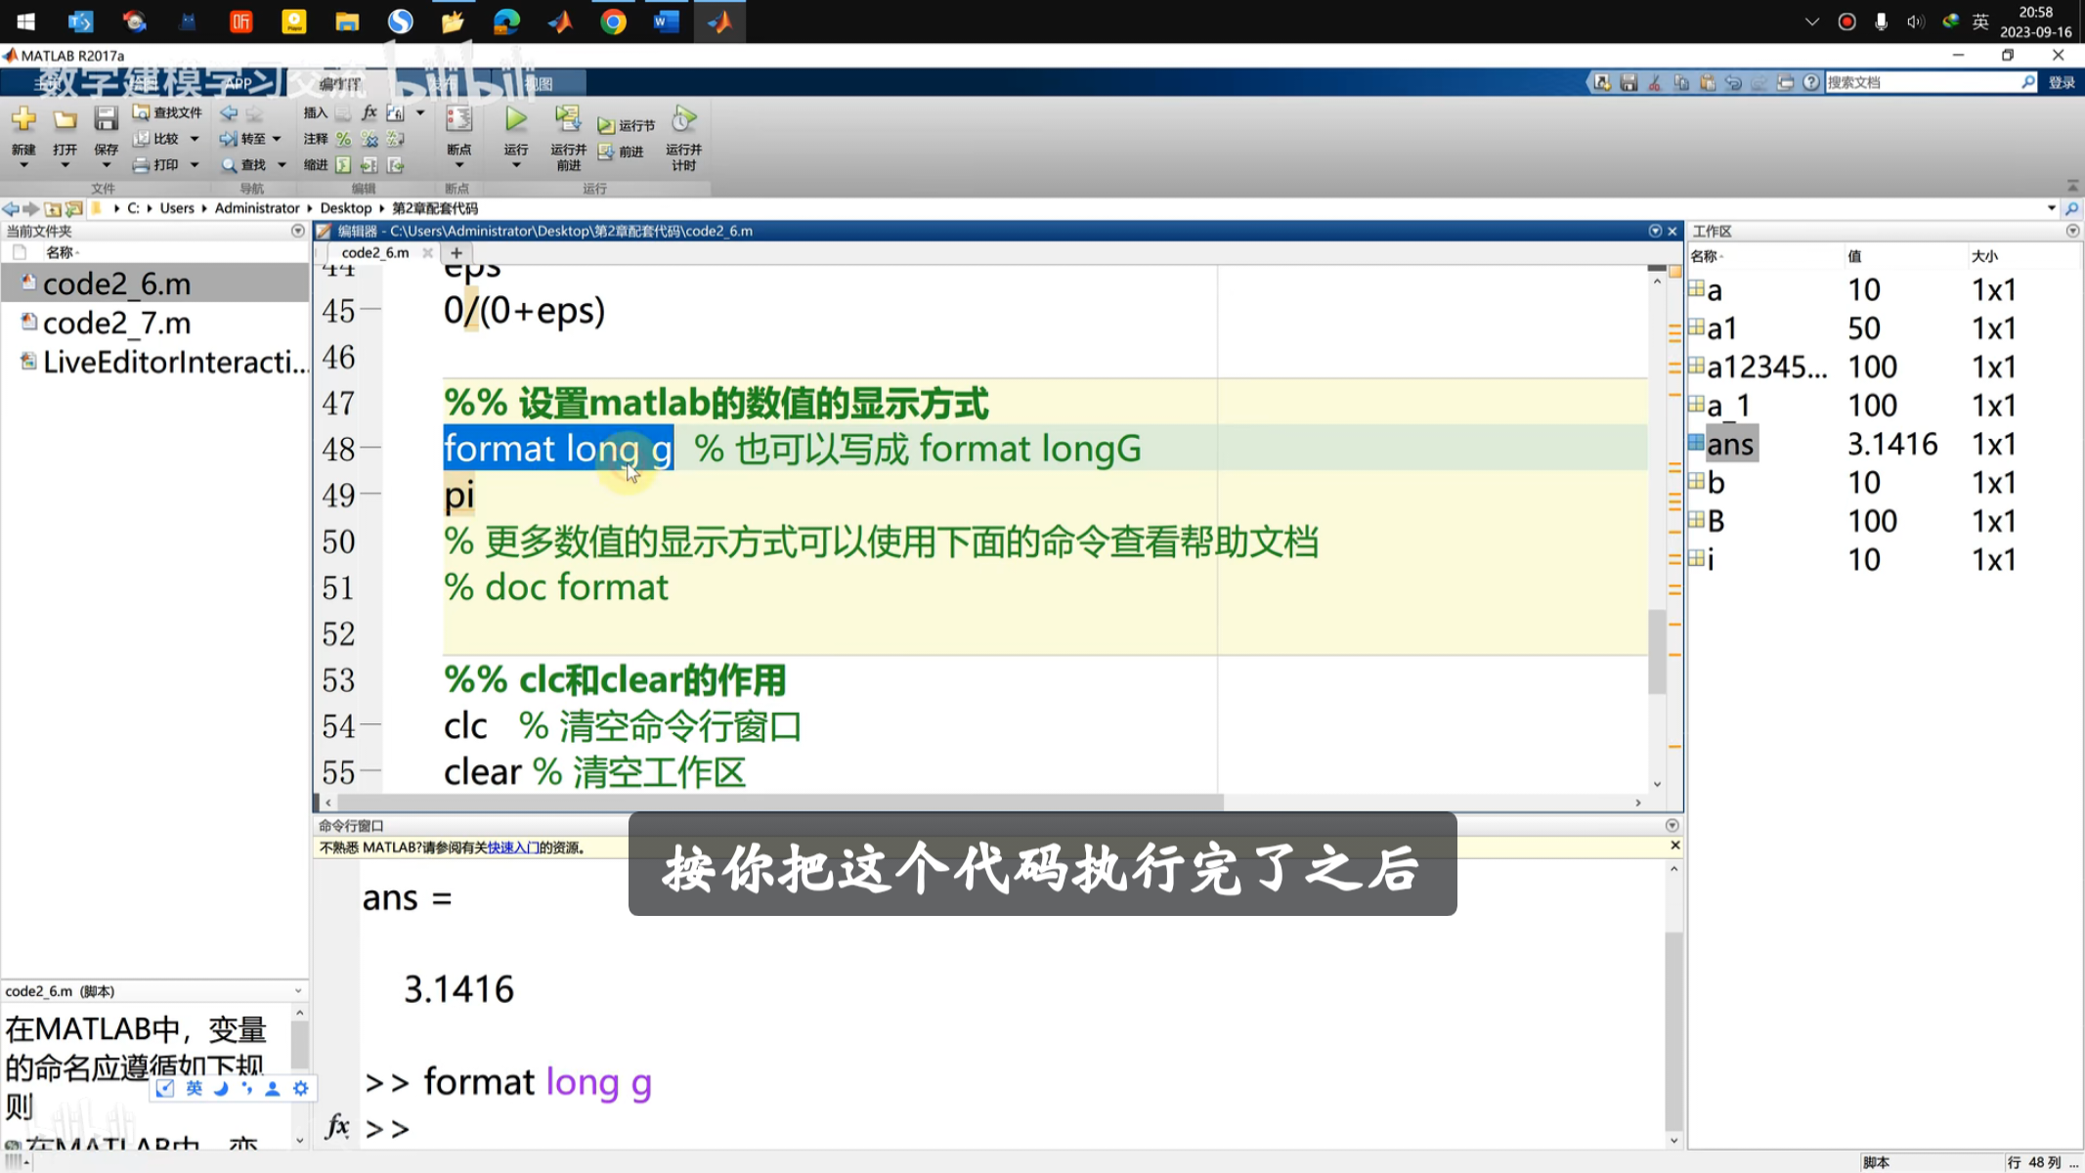Image resolution: width=2085 pixels, height=1173 pixels.
Task: Click the Run Section (运行节) button
Action: point(627,125)
